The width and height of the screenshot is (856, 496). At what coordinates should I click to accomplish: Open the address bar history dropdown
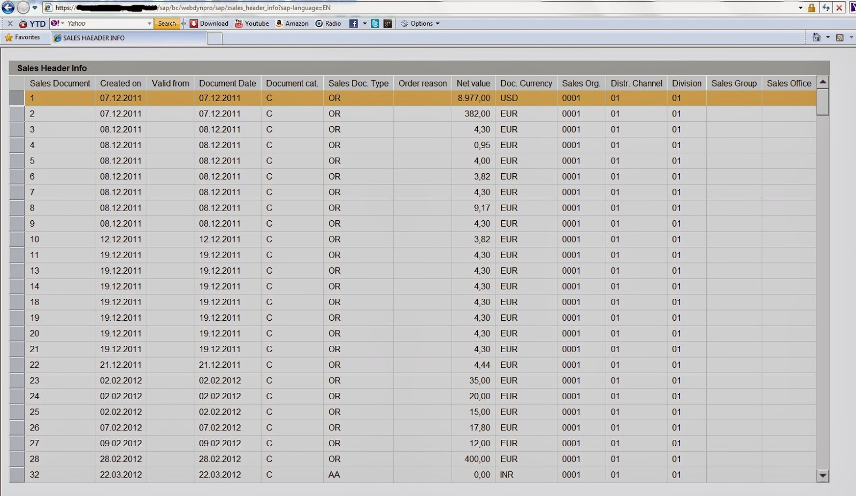tap(800, 7)
